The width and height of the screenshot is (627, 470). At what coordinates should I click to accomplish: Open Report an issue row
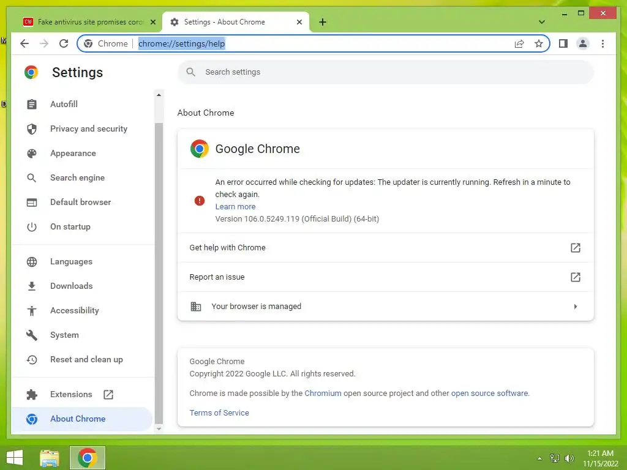386,277
